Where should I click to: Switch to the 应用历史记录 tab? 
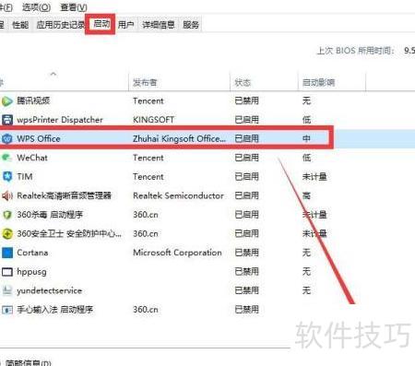coord(61,25)
